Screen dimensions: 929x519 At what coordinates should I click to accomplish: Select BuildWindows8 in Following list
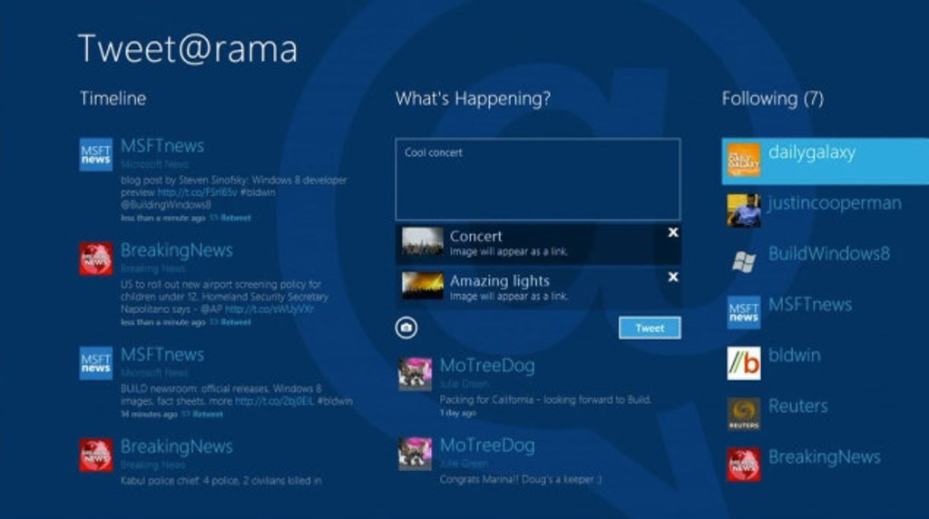coord(825,261)
